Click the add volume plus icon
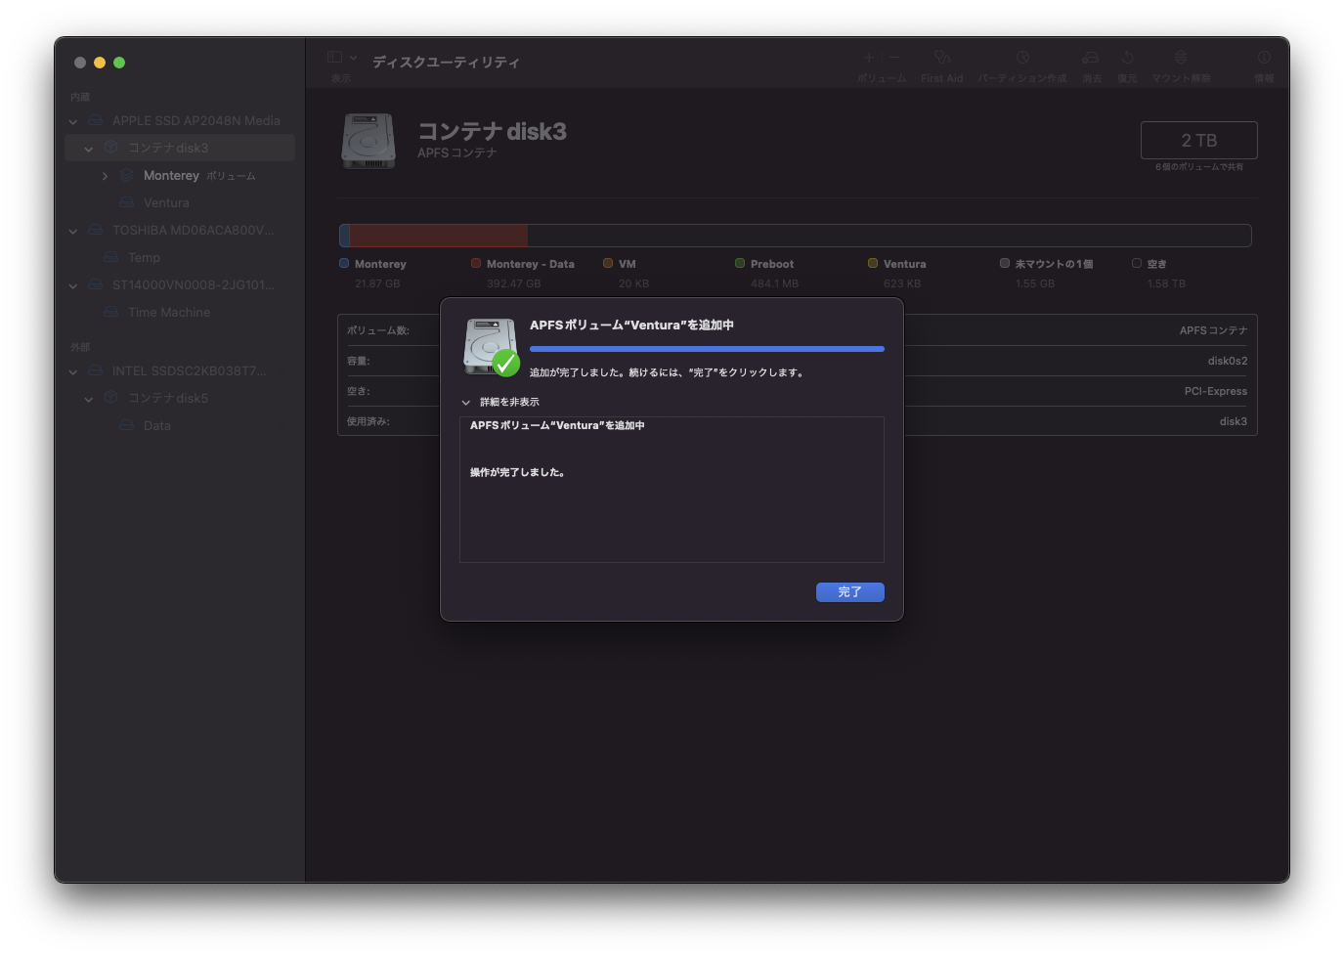 869,58
